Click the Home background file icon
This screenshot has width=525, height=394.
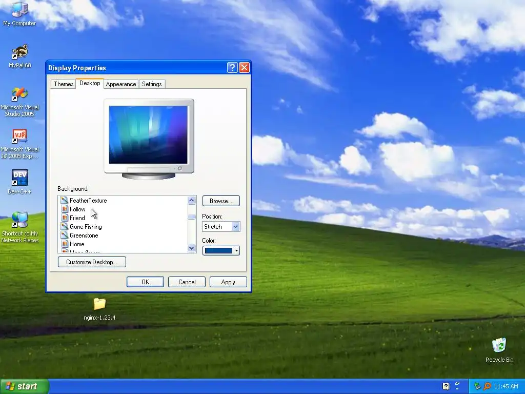point(64,244)
